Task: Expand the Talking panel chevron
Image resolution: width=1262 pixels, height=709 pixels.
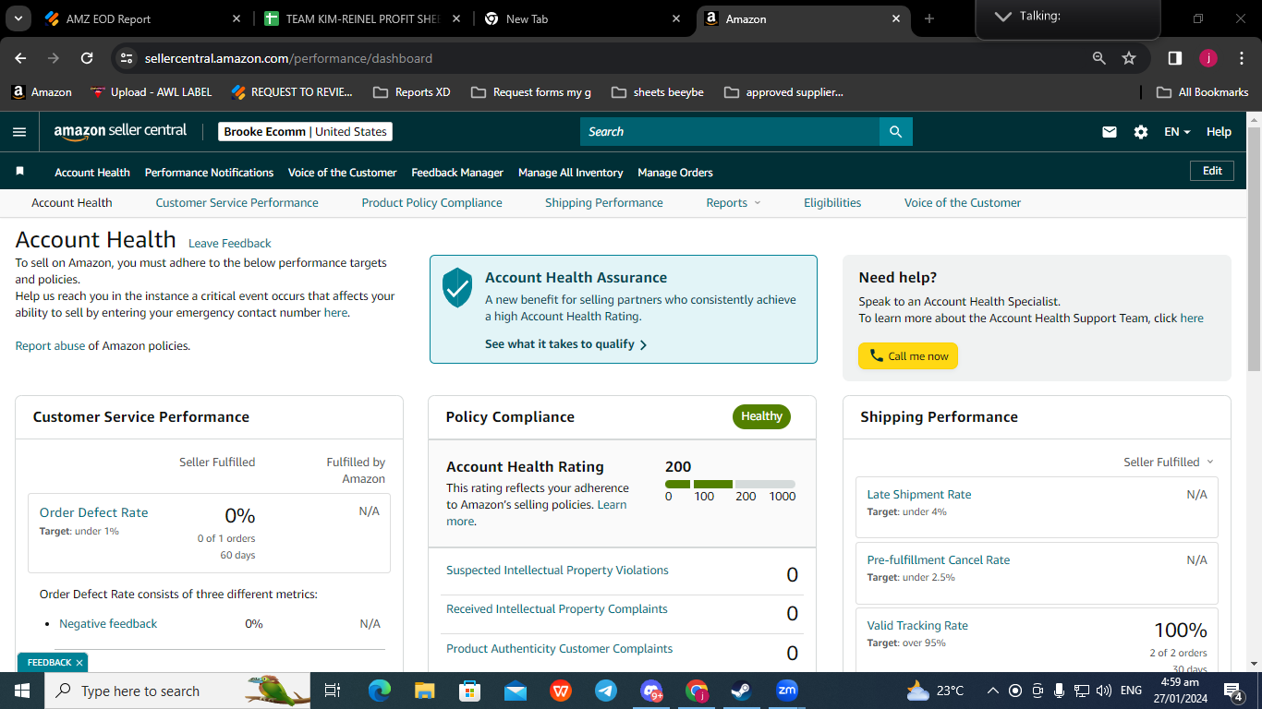Action: pyautogui.click(x=1003, y=17)
